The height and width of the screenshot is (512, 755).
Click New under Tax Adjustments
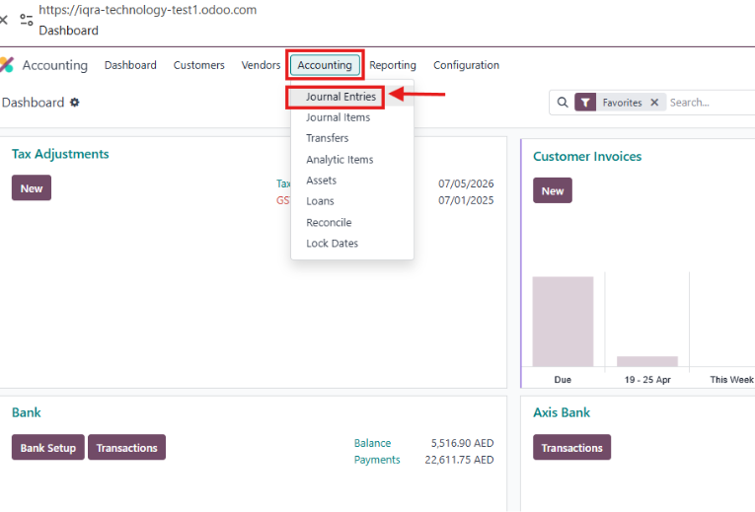tap(32, 188)
